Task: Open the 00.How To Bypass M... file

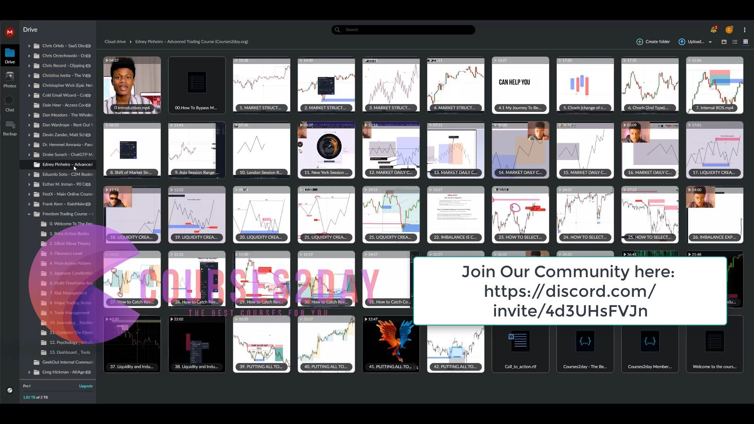Action: pos(197,85)
